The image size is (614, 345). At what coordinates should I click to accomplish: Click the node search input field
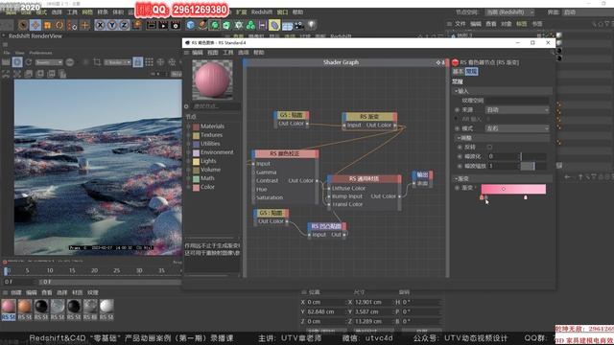(x=217, y=106)
